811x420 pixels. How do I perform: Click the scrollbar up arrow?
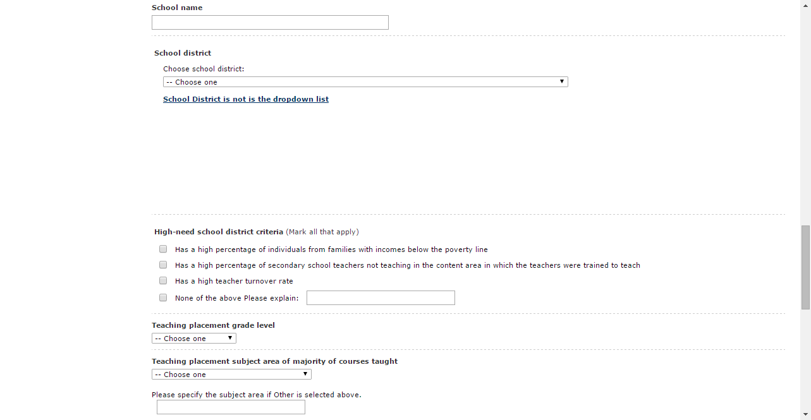pos(805,4)
